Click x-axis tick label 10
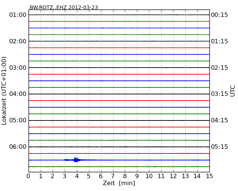 coord(149,176)
